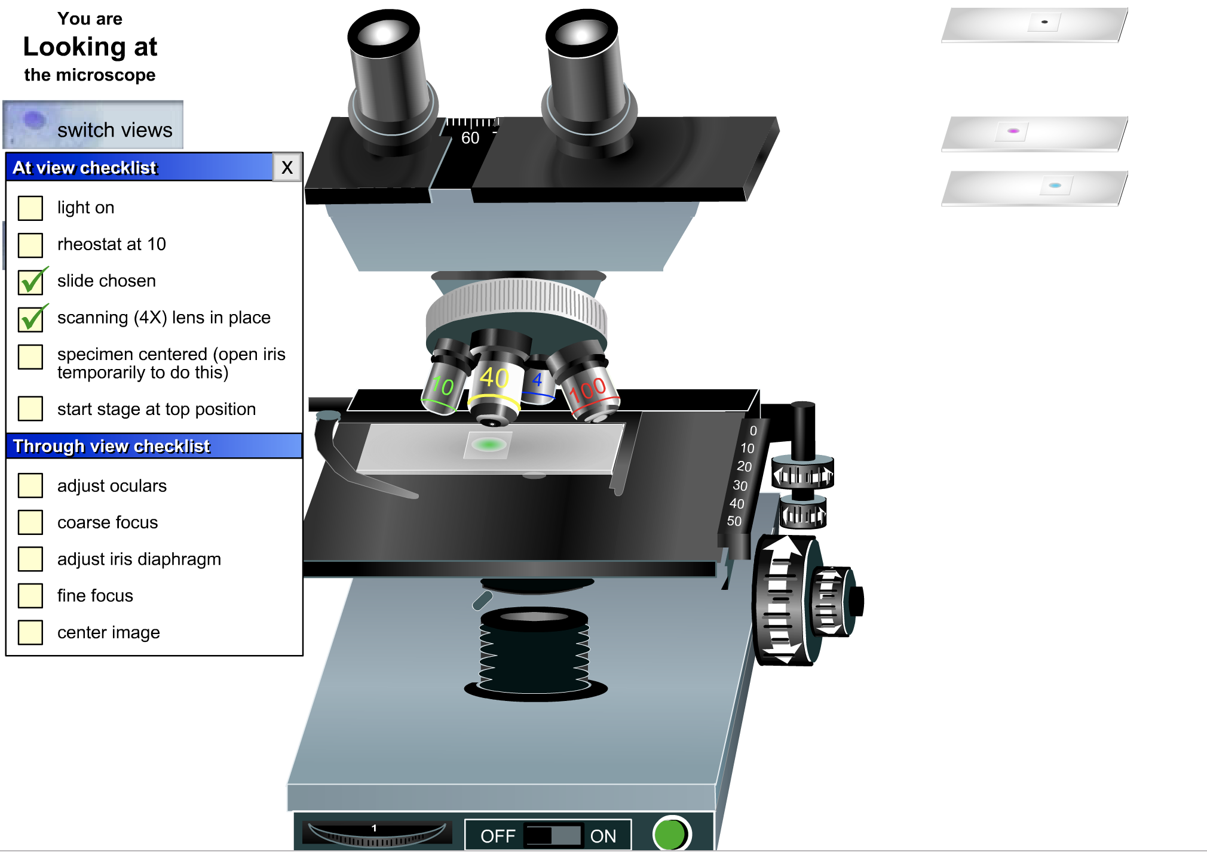Image resolution: width=1207 pixels, height=855 pixels.
Task: Click the 'switch views' button
Action: pyautogui.click(x=93, y=126)
